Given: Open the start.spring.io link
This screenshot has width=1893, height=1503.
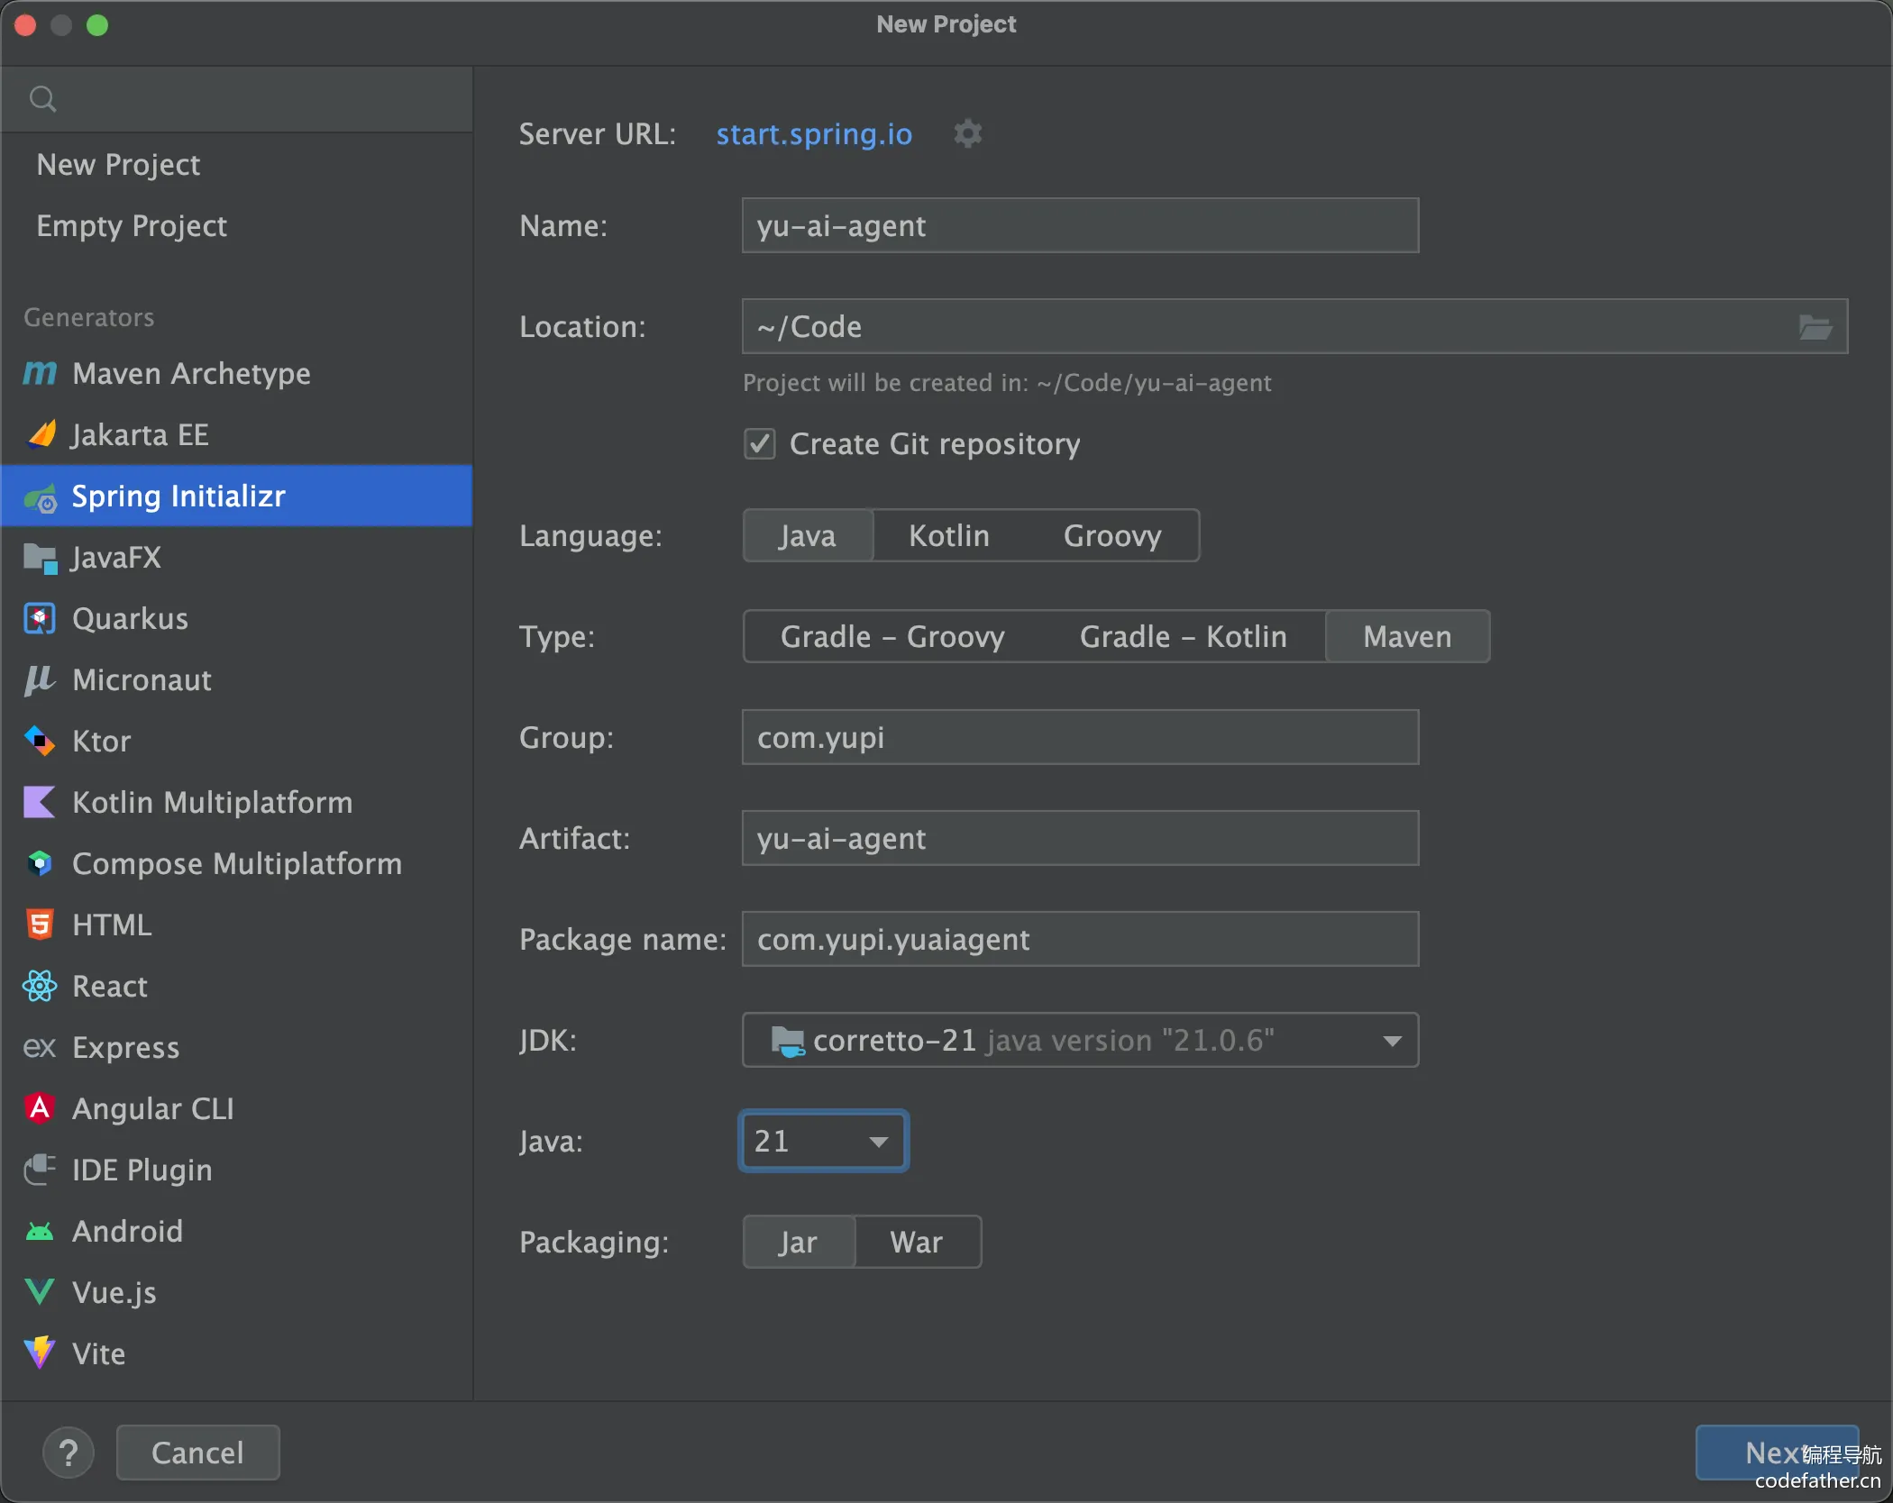Looking at the screenshot, I should 814,134.
